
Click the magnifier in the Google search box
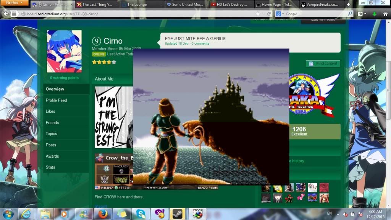click(350, 13)
